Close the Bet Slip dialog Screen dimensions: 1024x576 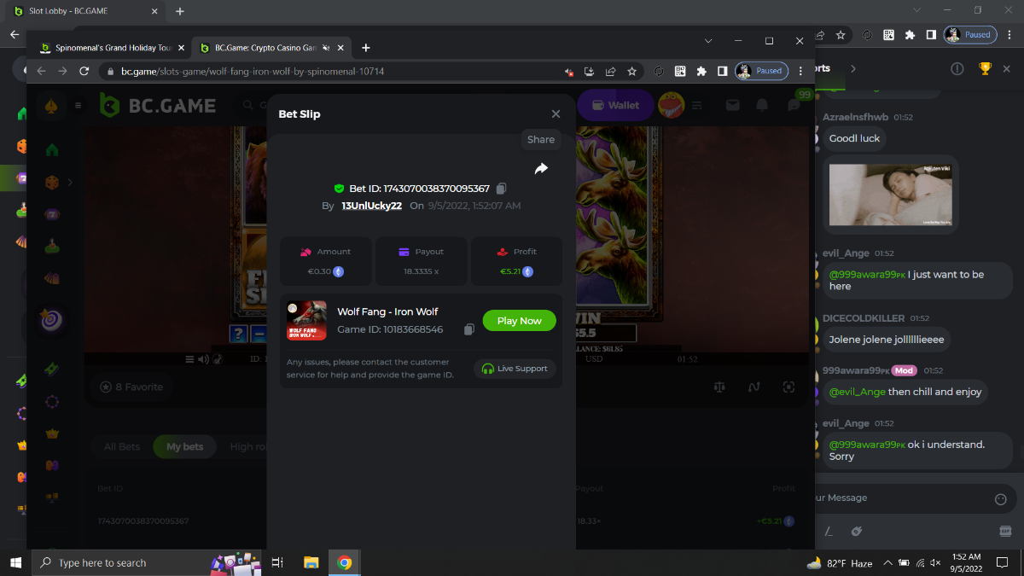(556, 114)
